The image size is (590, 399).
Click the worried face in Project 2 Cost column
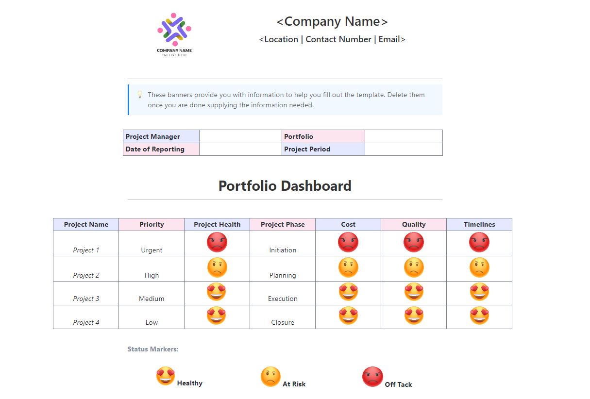pyautogui.click(x=348, y=267)
